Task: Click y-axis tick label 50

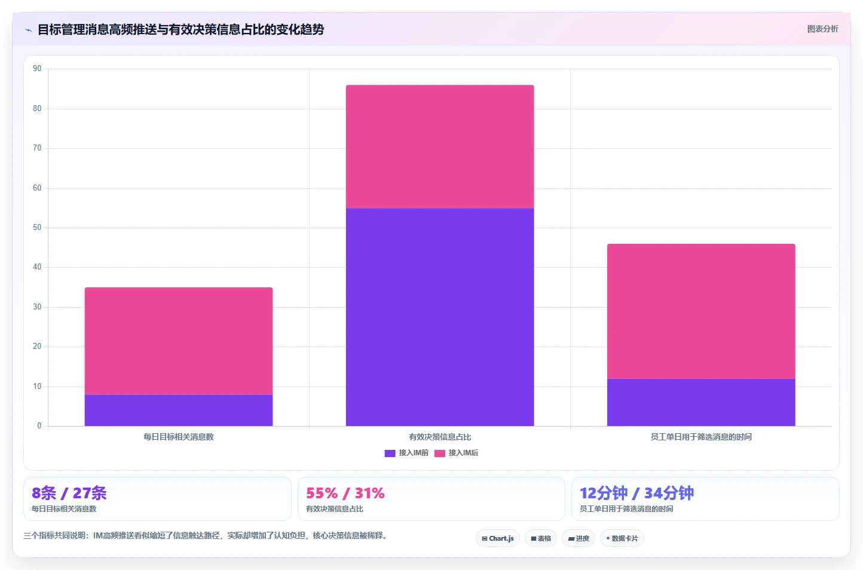Action: [37, 228]
